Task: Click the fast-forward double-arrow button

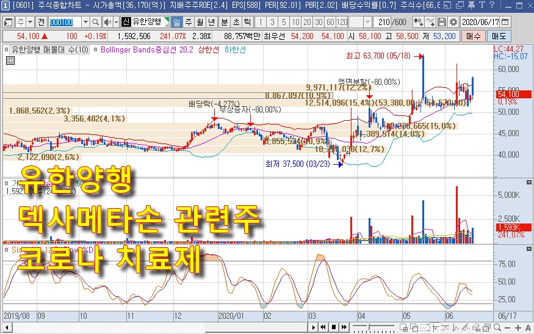Action: (x=344, y=327)
